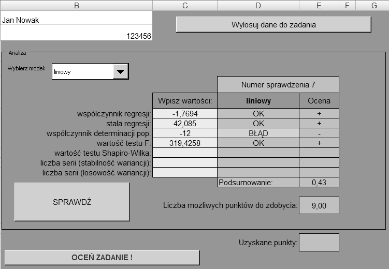389x269 pixels.
Task: Click the Uzyskane punkty result box
Action: pyautogui.click(x=319, y=242)
